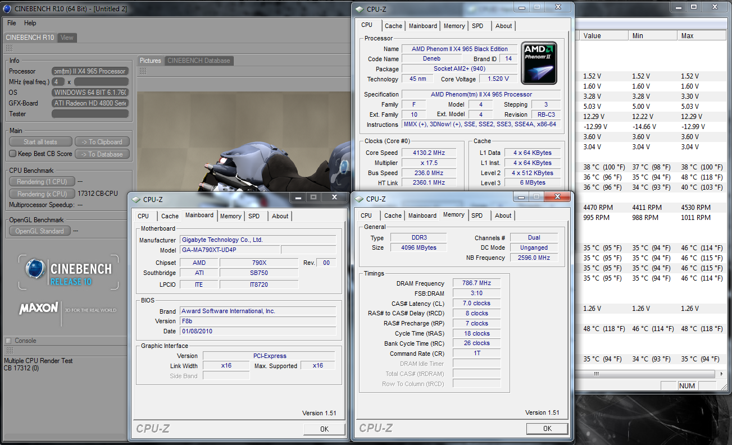Click the Tester name input field
Image resolution: width=732 pixels, height=445 pixels.
point(90,114)
